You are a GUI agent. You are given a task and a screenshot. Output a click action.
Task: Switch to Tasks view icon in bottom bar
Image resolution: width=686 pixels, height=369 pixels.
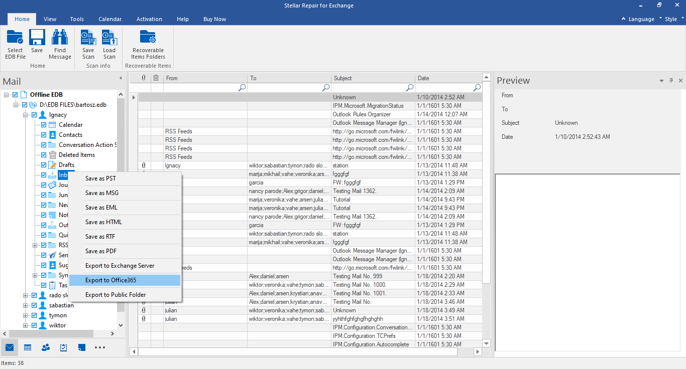64,347
